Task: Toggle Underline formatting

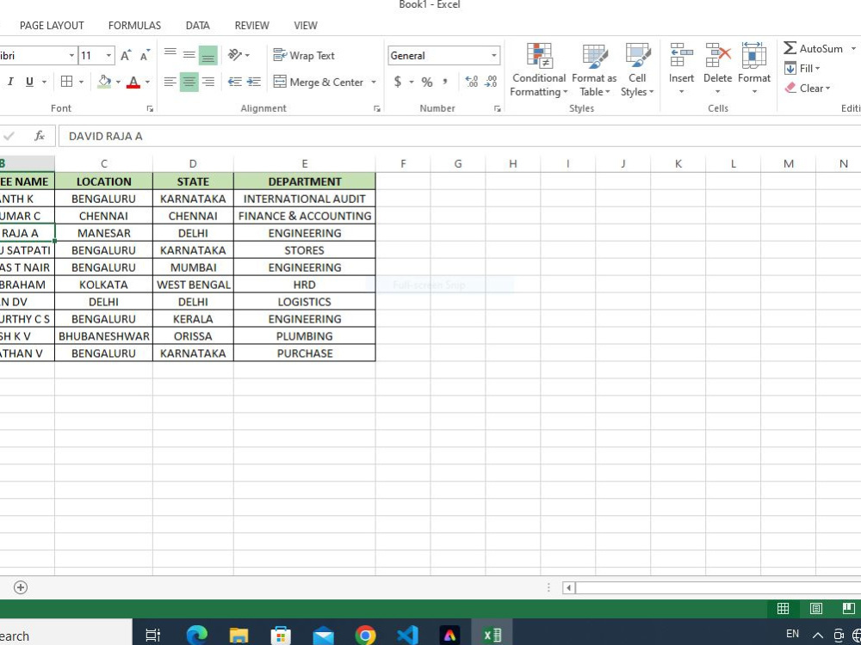Action: point(29,82)
